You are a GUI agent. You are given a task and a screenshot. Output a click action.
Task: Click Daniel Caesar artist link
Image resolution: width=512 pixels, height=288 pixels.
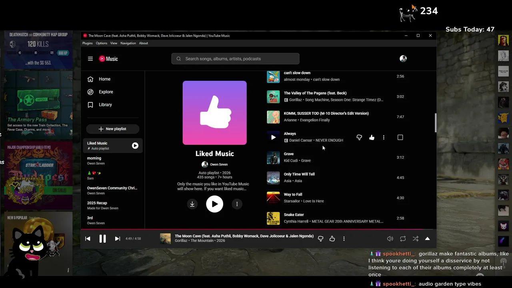coord(301,140)
